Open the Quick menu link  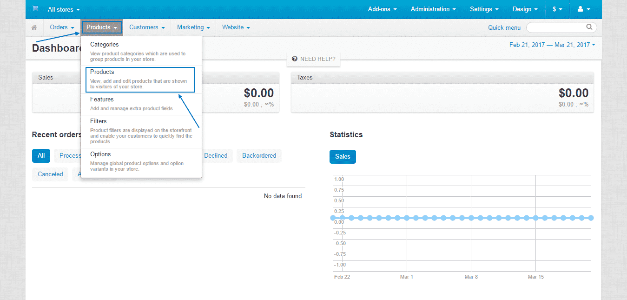pyautogui.click(x=504, y=27)
